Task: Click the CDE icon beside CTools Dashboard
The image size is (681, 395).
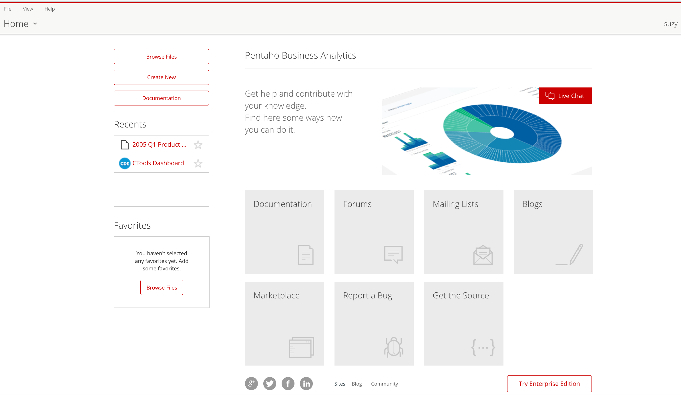Action: (x=125, y=163)
